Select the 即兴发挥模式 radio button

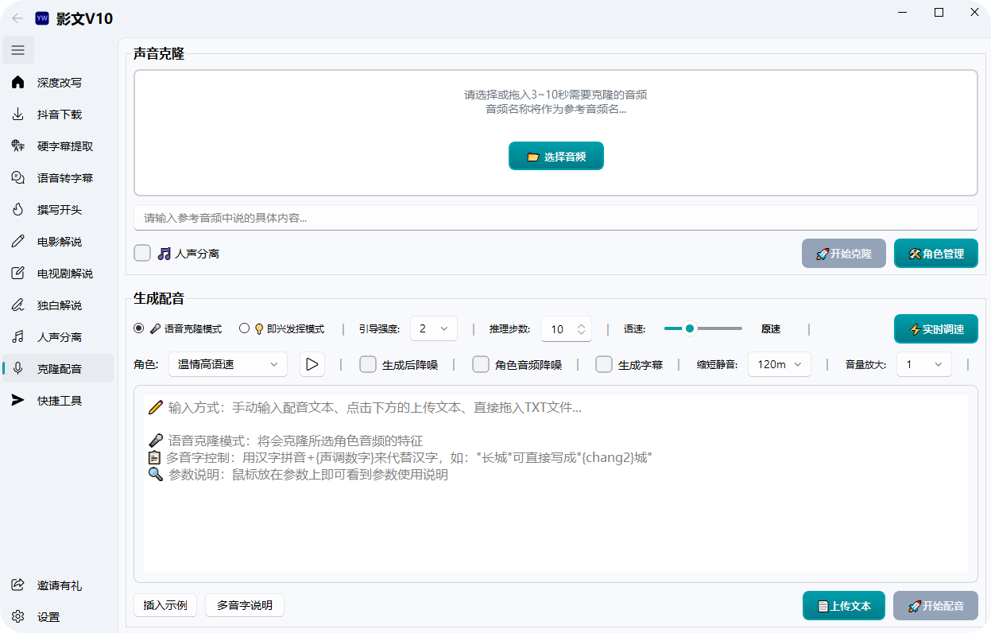pos(245,328)
